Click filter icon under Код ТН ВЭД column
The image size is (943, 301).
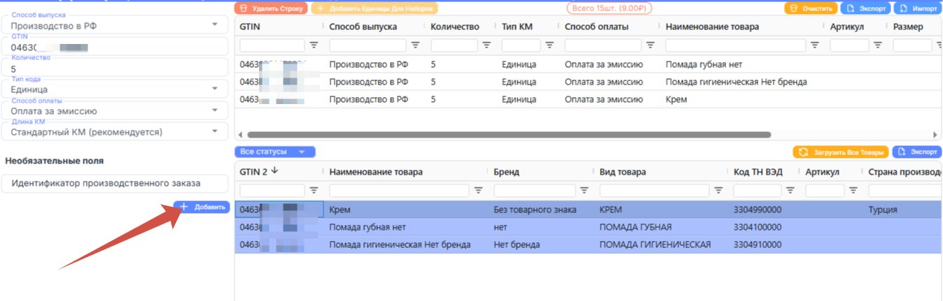click(x=790, y=190)
